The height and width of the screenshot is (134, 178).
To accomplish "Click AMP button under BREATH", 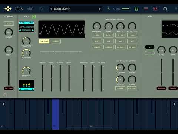I will pos(120,41).
